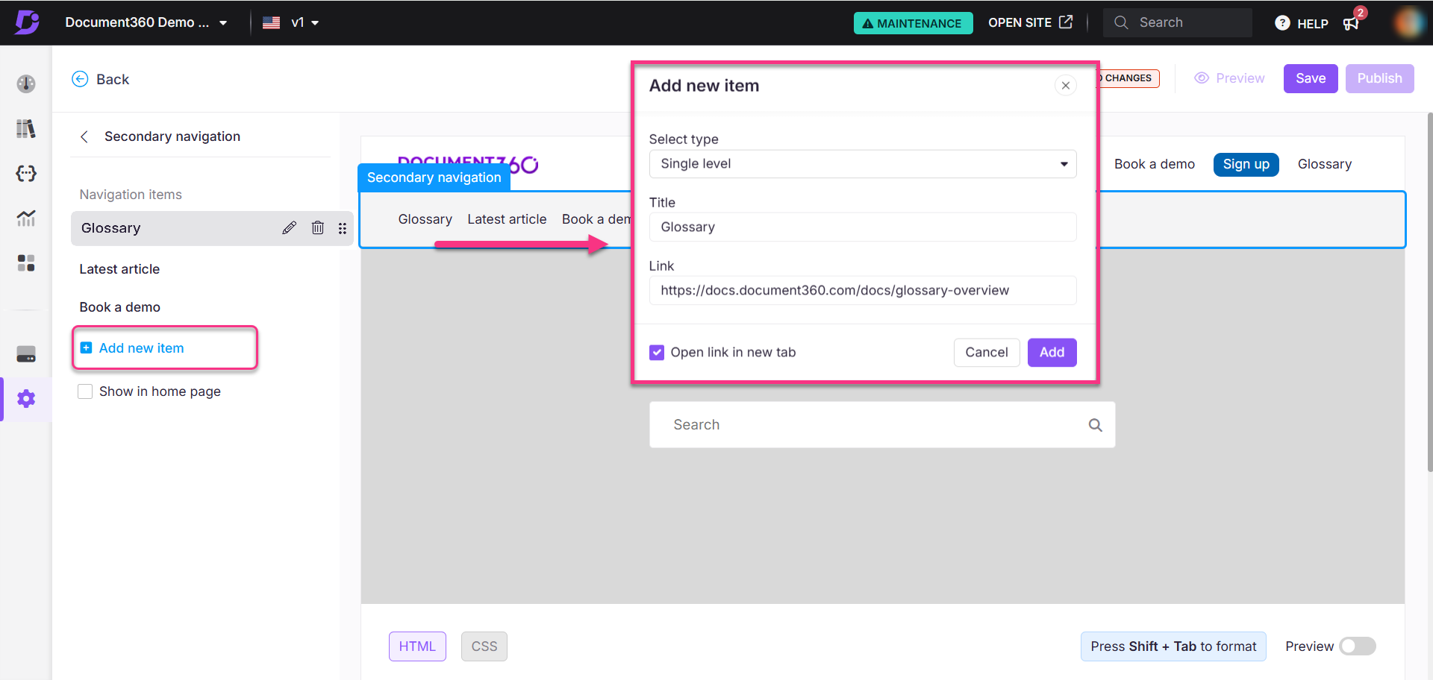Click the magnifier icon in homepage search box
Image resolution: width=1433 pixels, height=680 pixels.
[x=1095, y=425]
